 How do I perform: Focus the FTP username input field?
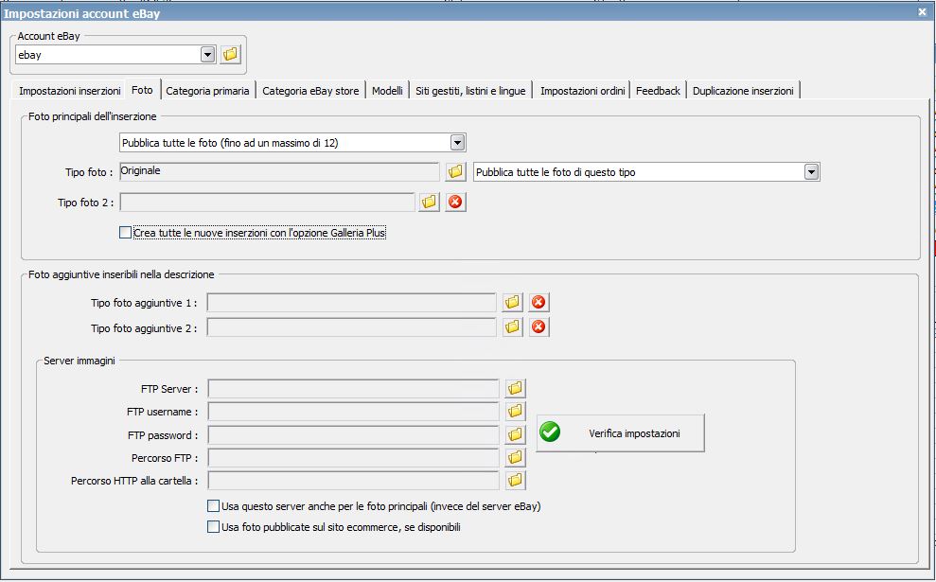point(353,412)
